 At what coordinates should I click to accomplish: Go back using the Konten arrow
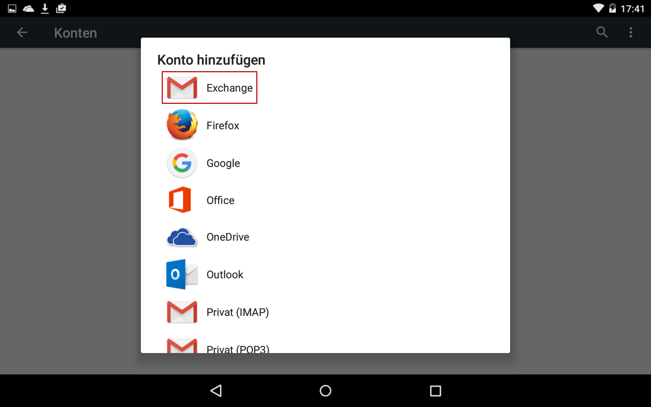click(22, 33)
